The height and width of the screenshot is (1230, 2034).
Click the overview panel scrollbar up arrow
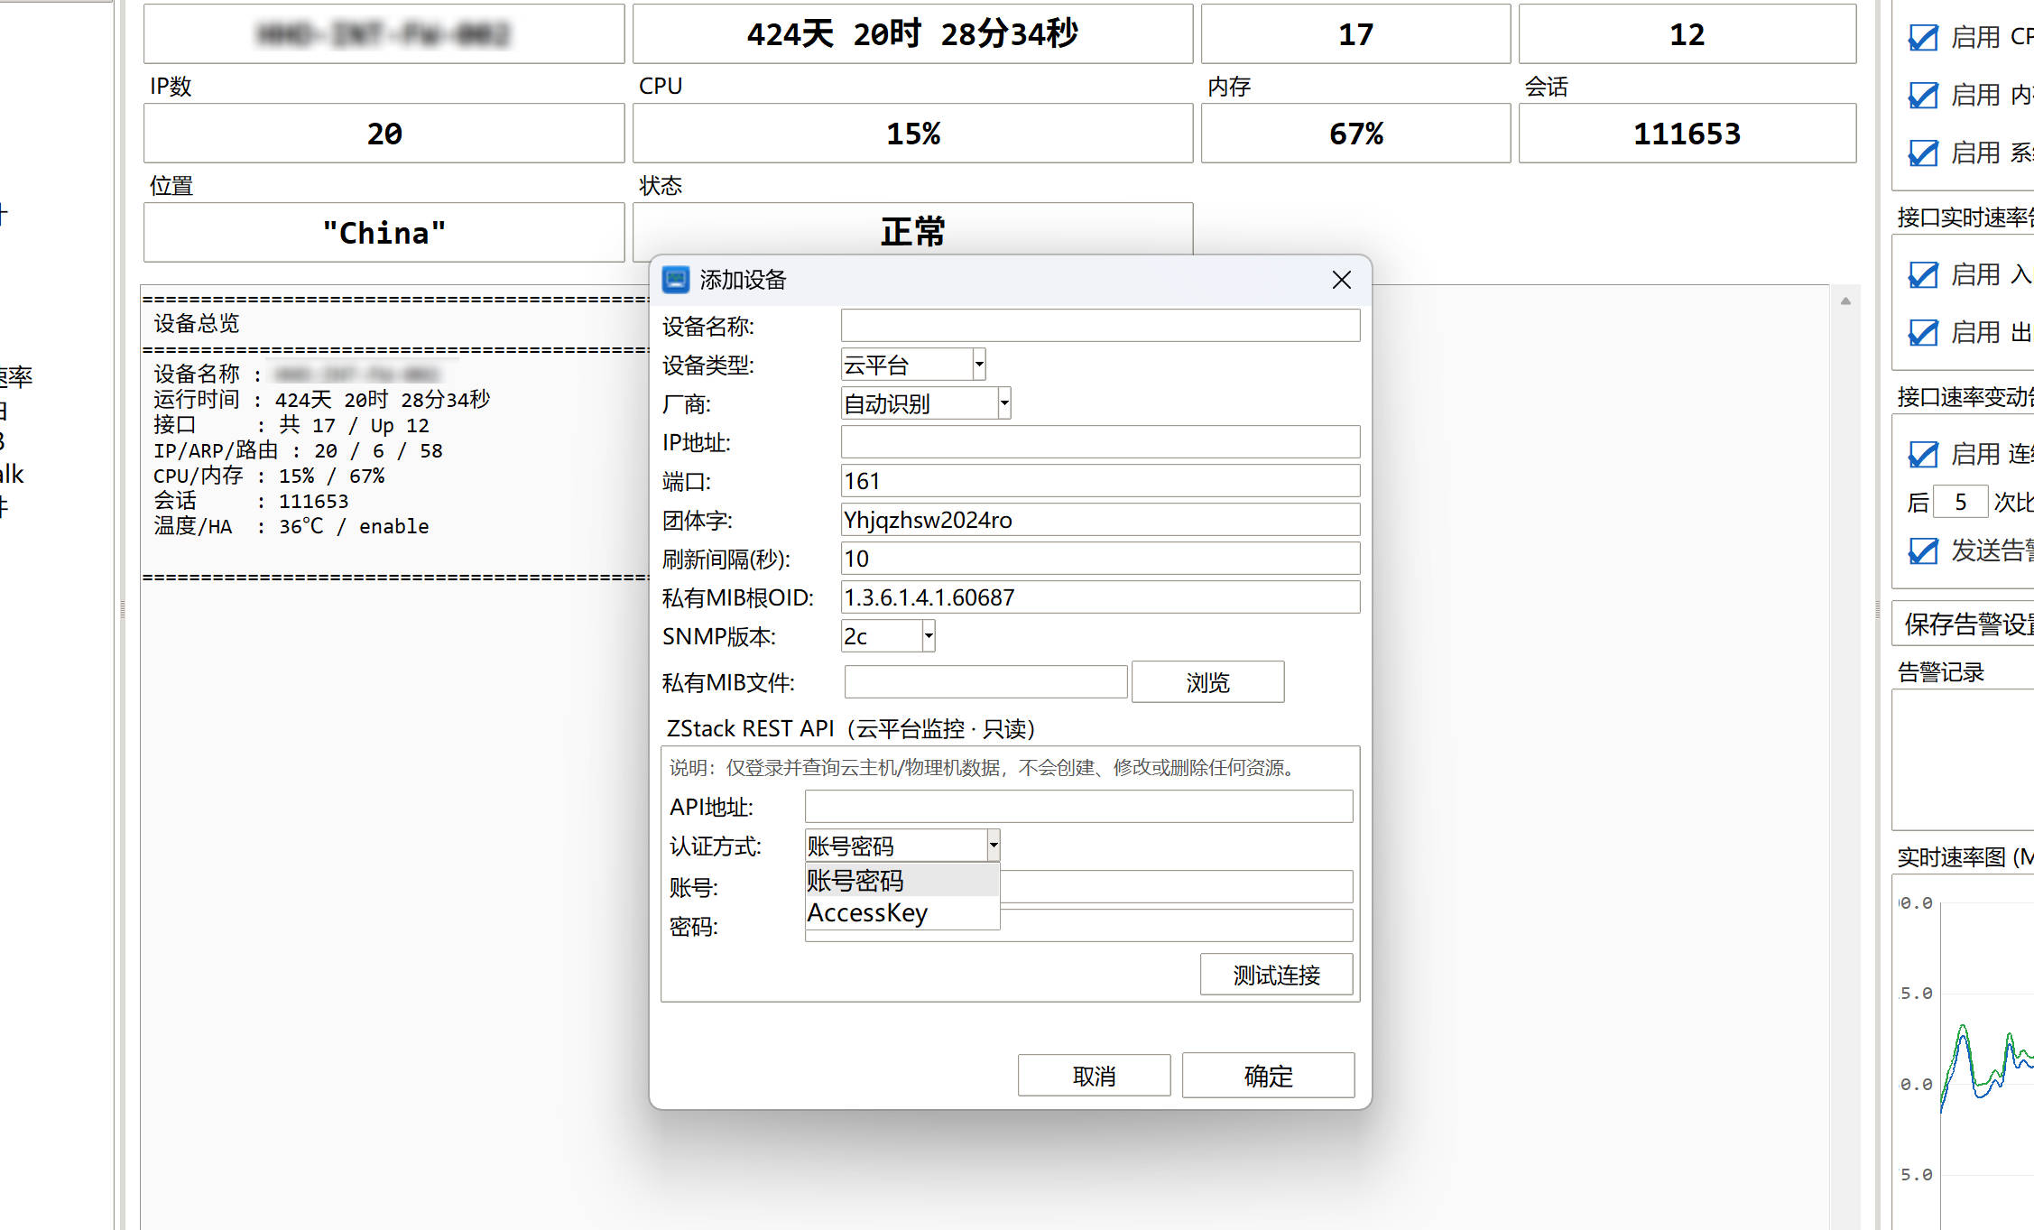(1845, 301)
